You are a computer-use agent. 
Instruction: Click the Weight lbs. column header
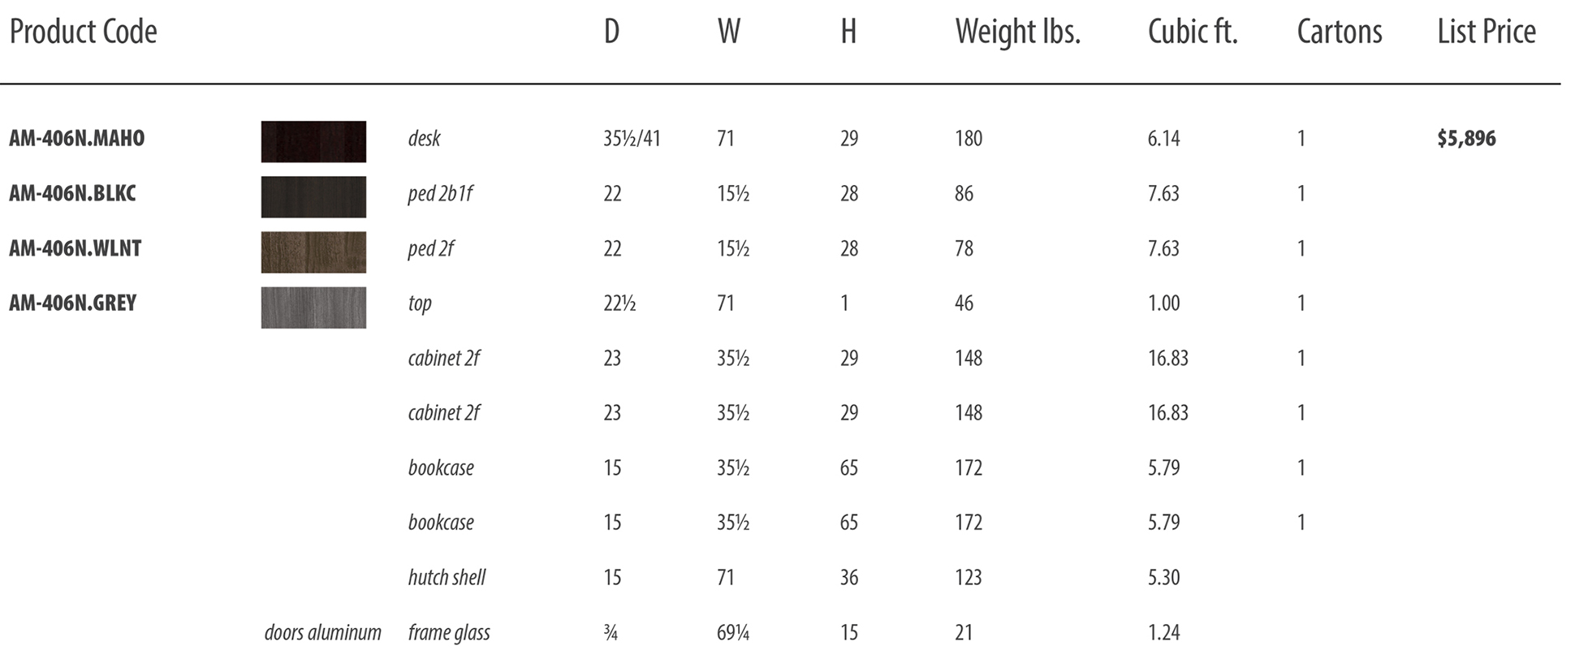click(x=1018, y=32)
